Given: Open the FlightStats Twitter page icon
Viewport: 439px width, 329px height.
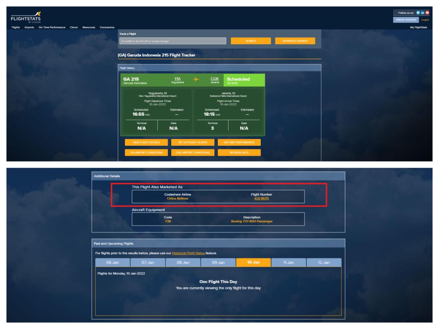Looking at the screenshot, I should 418,13.
